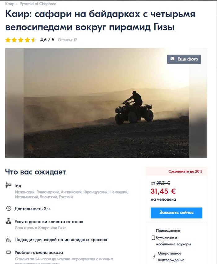Viewport: 217px width, 264px height.
Task: Click the credit card cancellation icon
Action: [8, 252]
